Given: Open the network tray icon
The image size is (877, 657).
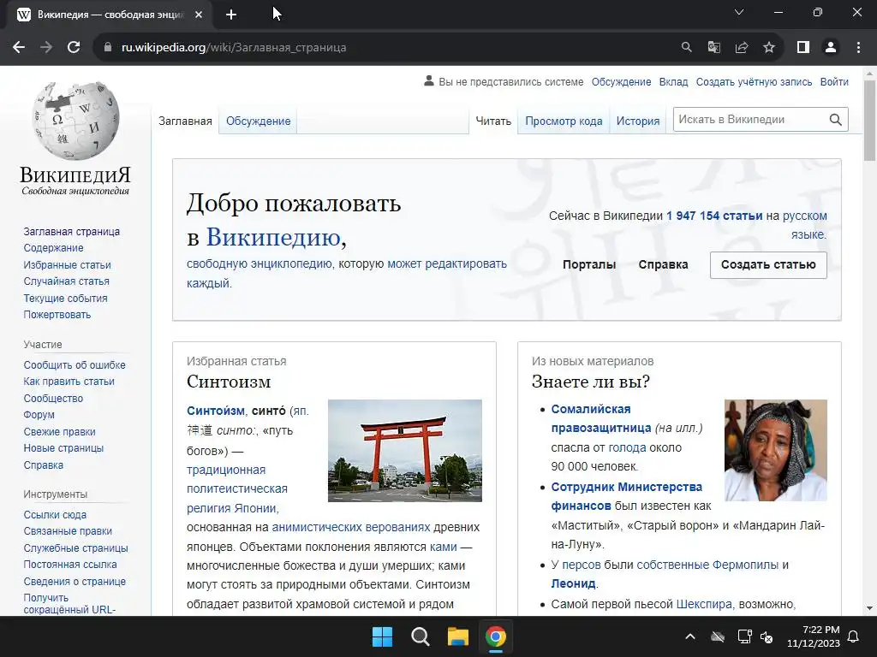Looking at the screenshot, I should (744, 636).
